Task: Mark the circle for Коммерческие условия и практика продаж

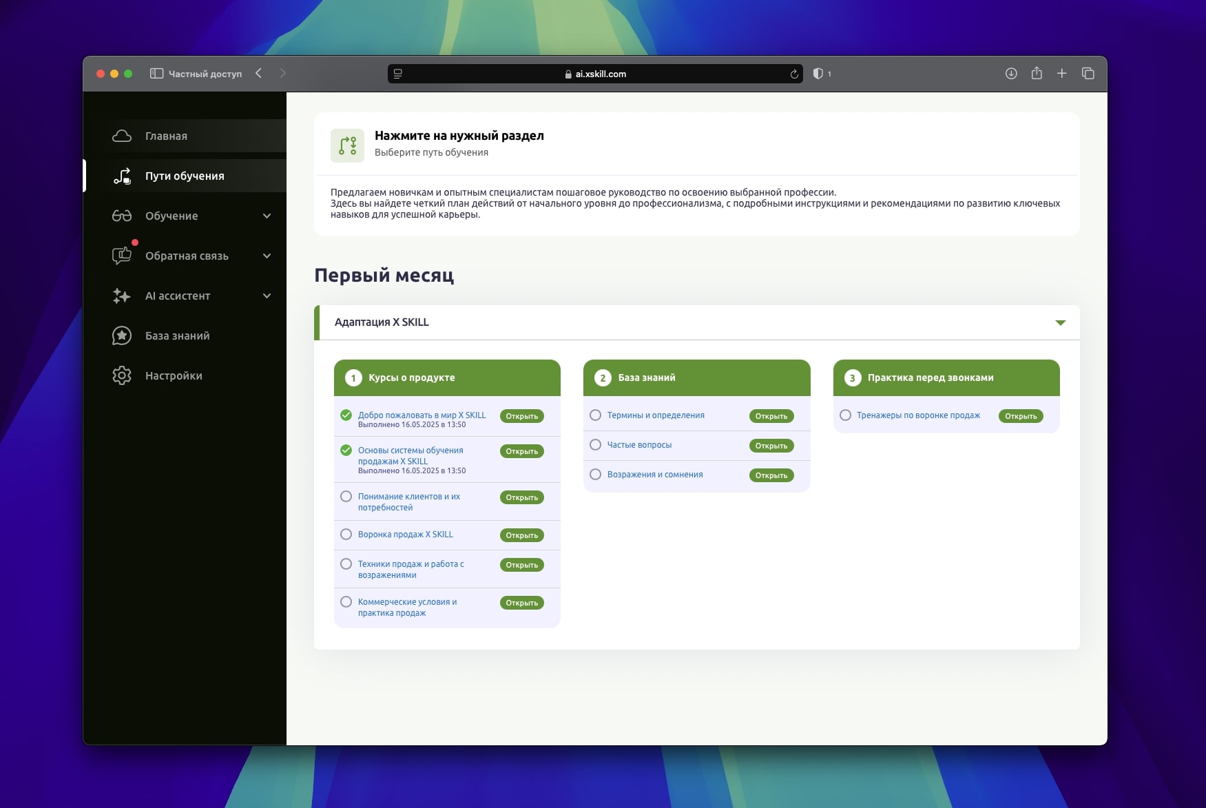Action: pos(346,601)
